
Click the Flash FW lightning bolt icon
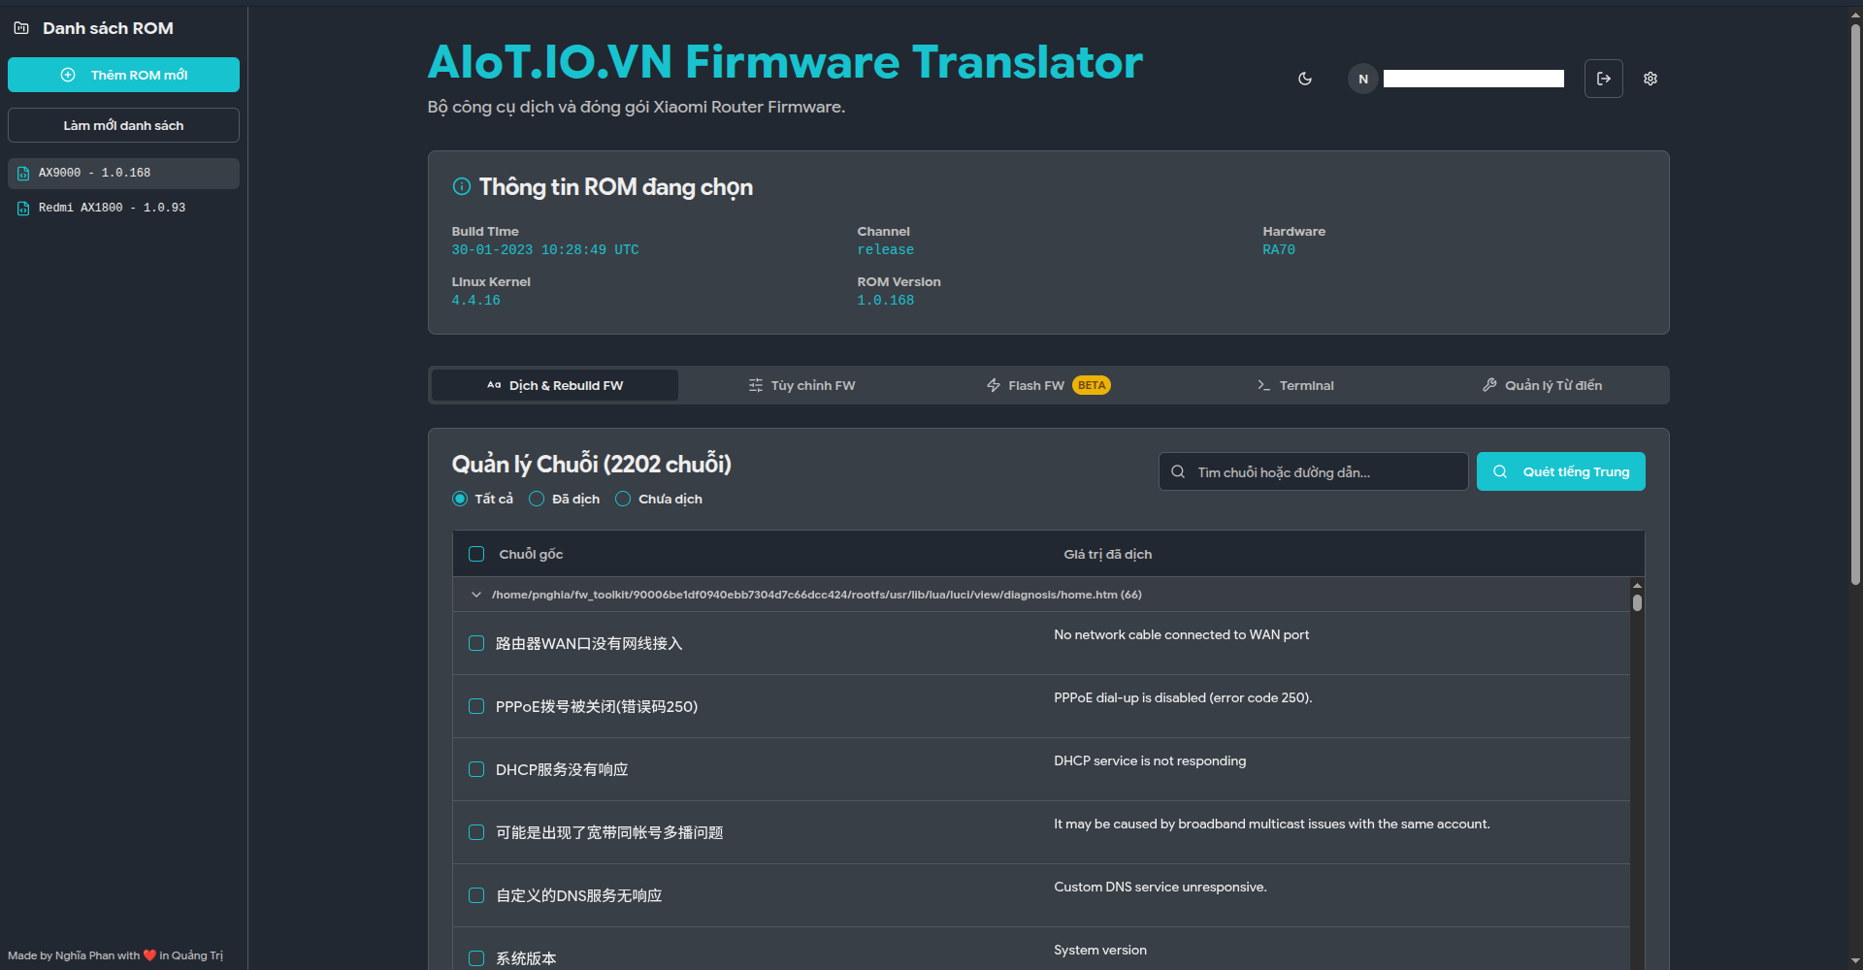pos(992,385)
